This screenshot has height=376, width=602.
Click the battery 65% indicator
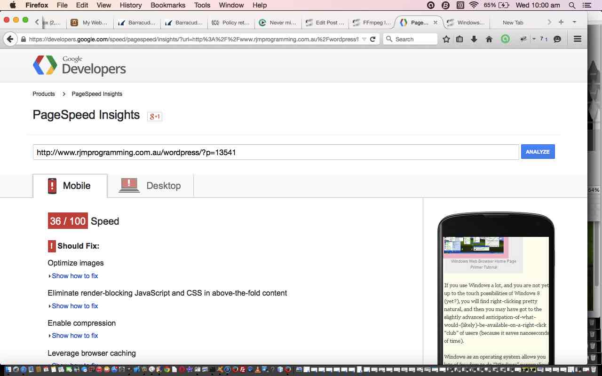tap(496, 5)
